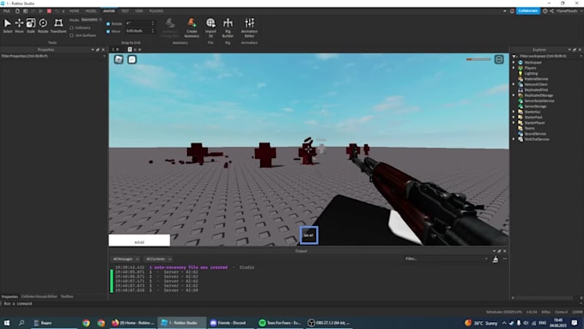Viewport: 584px width, 329px height.
Task: Click the red Stop playtest button
Action: point(49,11)
